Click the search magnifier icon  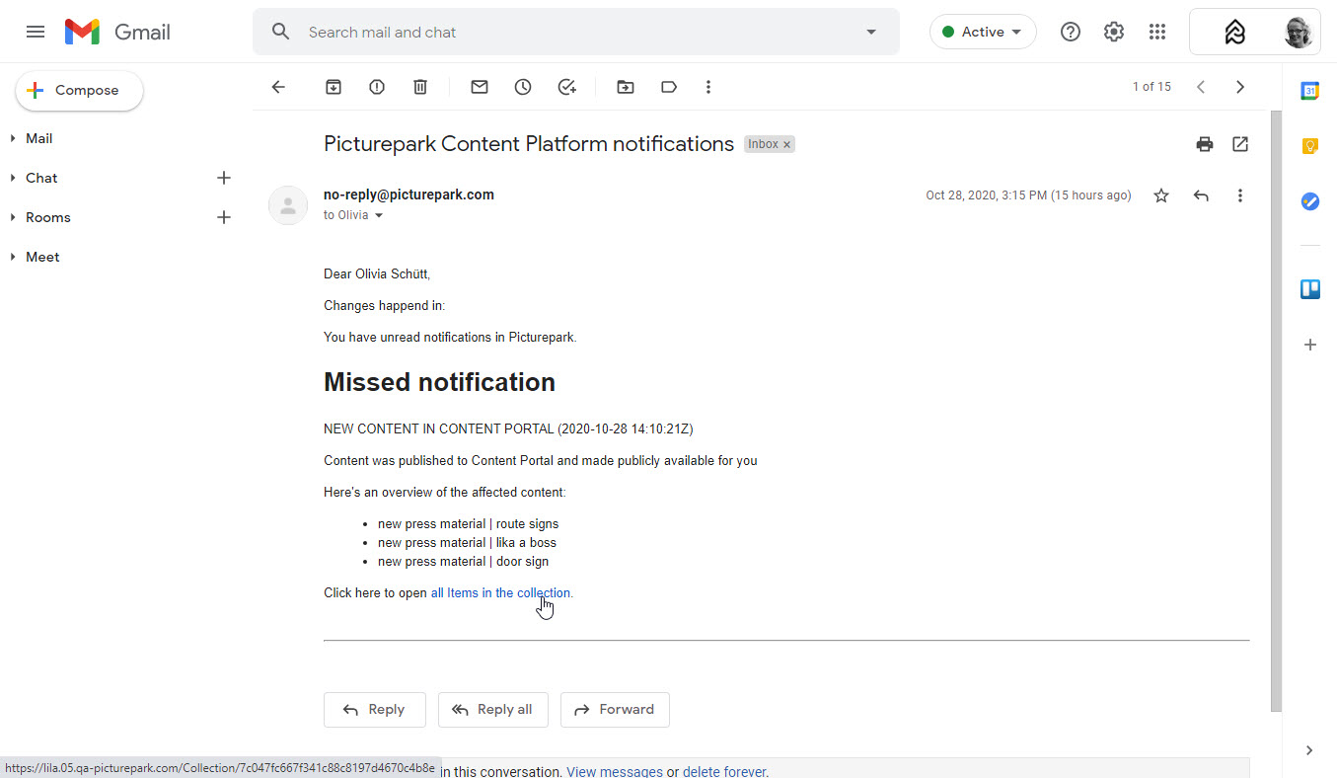coord(281,32)
